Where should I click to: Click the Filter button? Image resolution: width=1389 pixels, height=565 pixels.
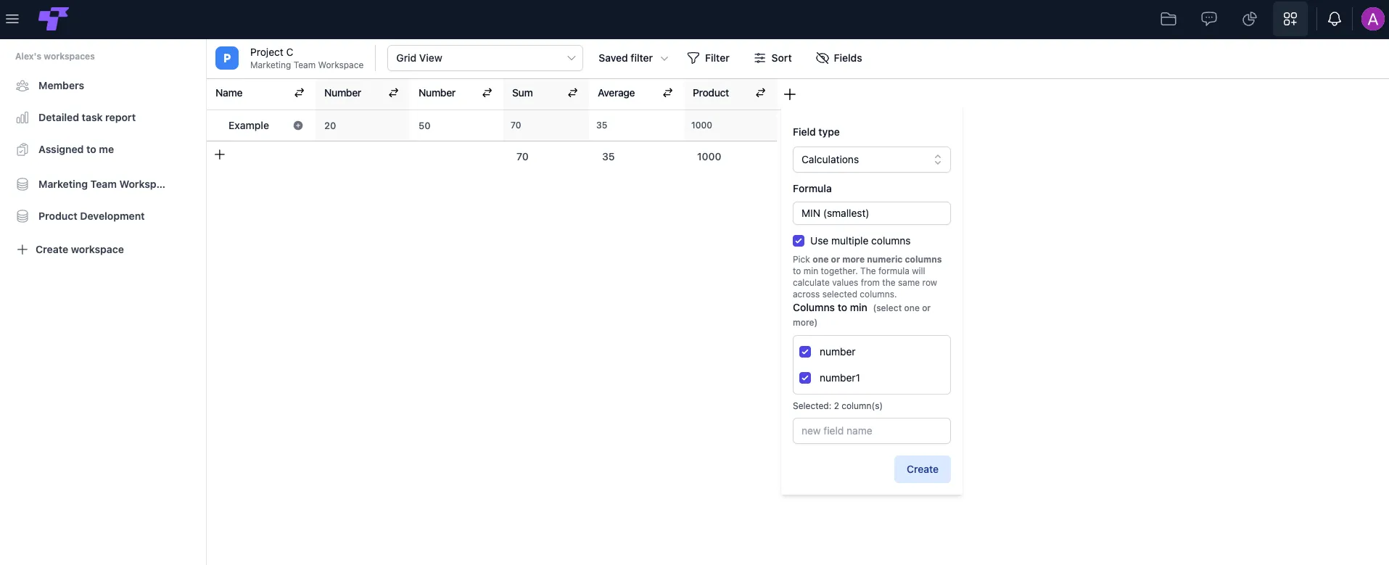tap(708, 58)
